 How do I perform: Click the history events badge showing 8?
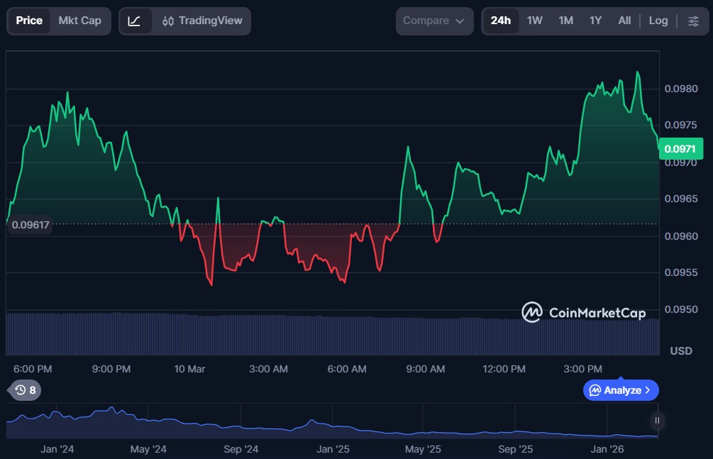[x=26, y=390]
